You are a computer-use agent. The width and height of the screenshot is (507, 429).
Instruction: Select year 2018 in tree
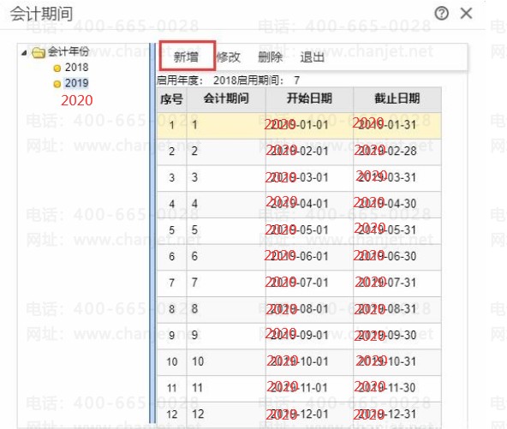click(x=76, y=68)
